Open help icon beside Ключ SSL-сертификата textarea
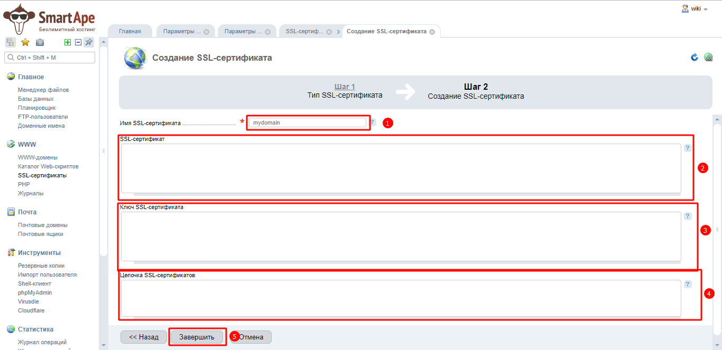722x350 pixels. (688, 216)
